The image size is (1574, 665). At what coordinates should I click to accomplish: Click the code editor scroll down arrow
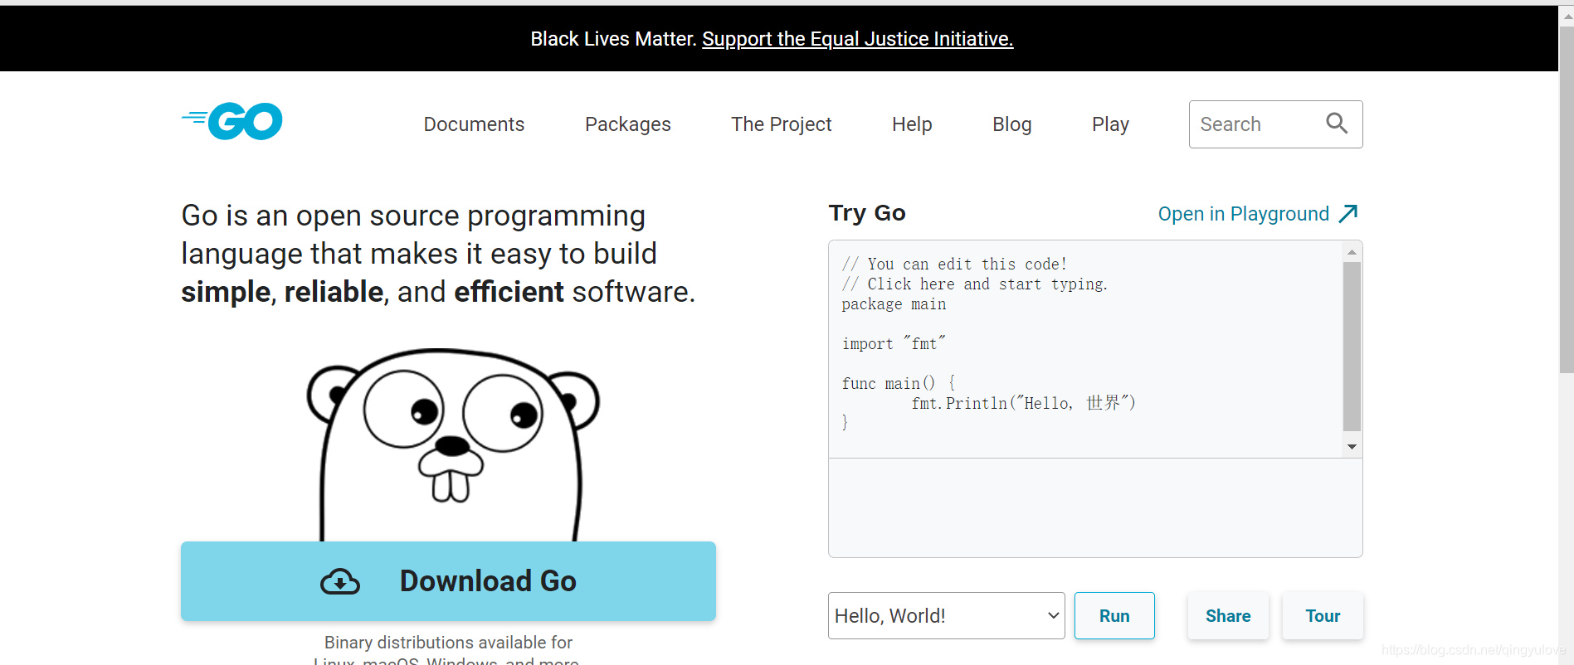point(1352,447)
